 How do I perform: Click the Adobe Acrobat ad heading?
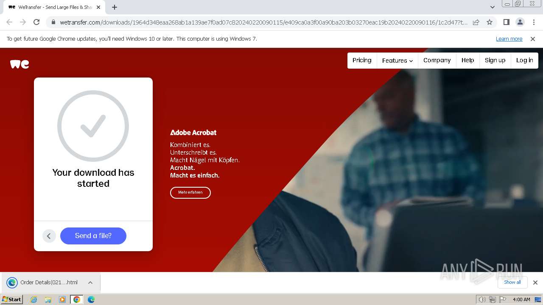click(x=193, y=133)
